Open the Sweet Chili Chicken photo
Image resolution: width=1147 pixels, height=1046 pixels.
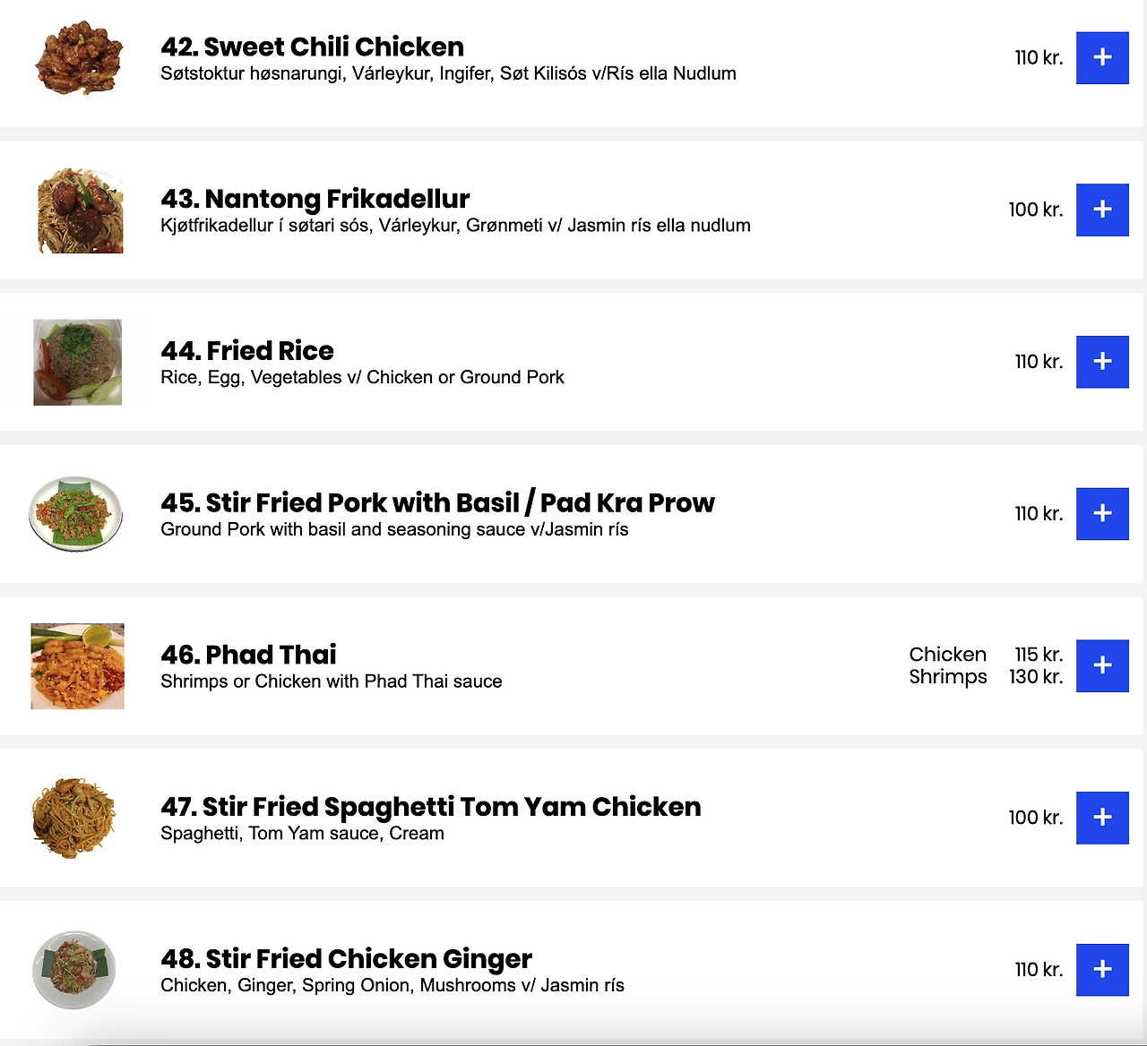click(x=79, y=58)
